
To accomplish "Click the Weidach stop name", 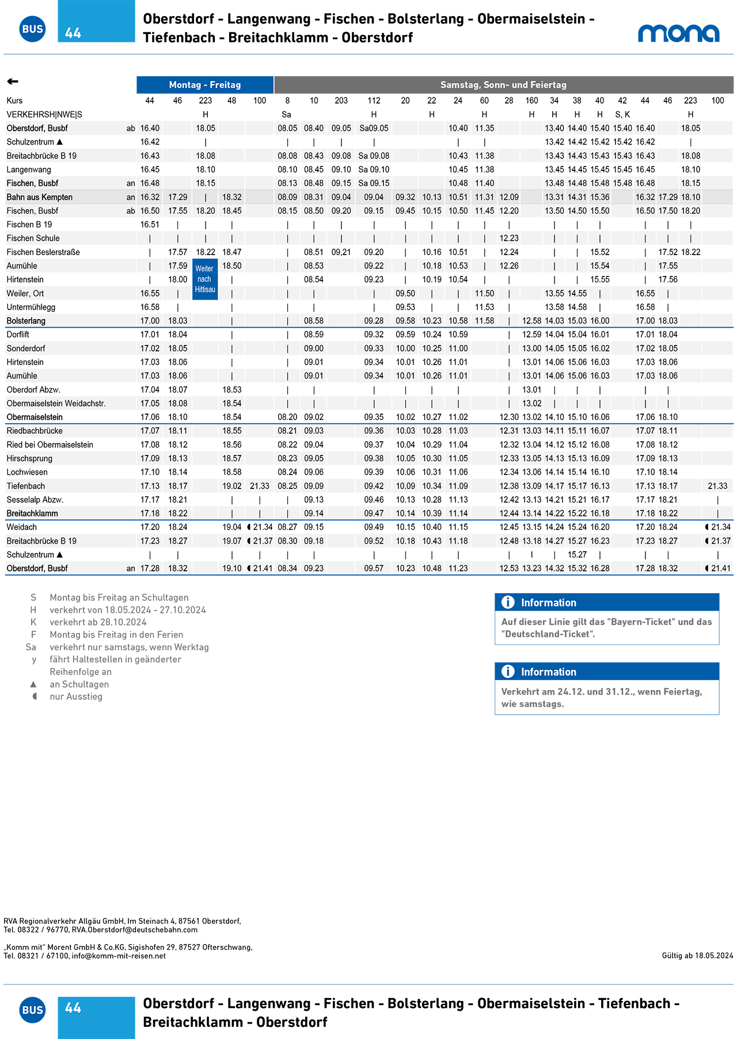I will (x=22, y=527).
